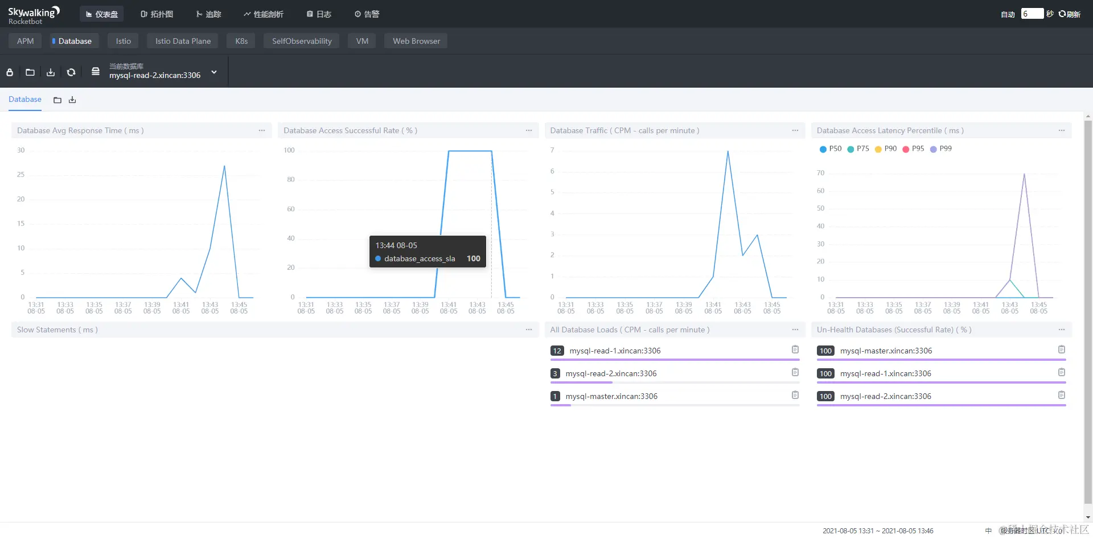Open options menu of Database Access Successful Rate
1093x539 pixels.
tap(529, 130)
